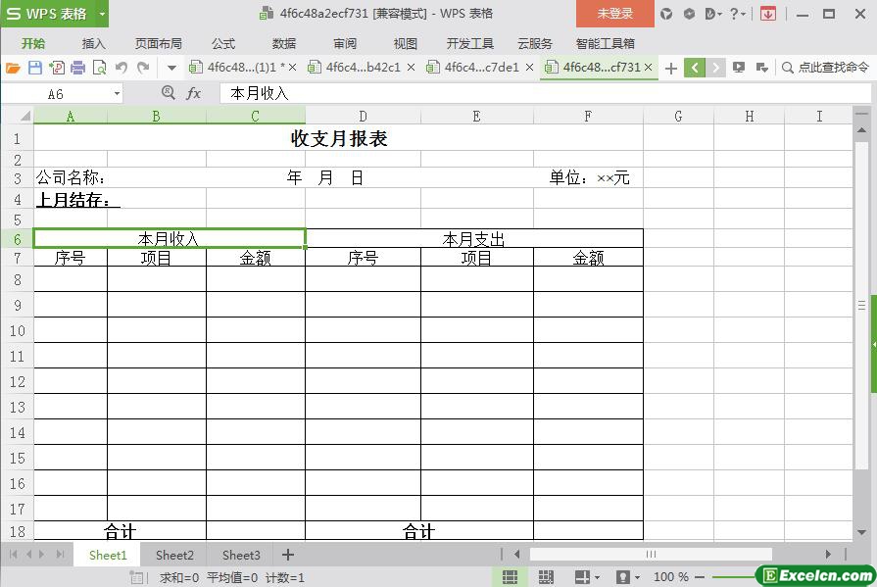The image size is (877, 587).
Task: Open the insert function fx dialog
Action: [193, 93]
